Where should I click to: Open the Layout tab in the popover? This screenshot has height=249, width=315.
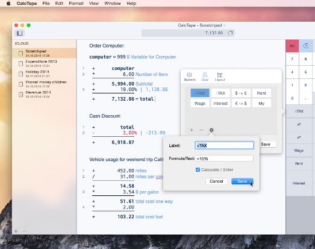point(220,77)
